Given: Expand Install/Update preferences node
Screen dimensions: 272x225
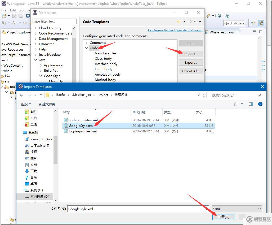Looking at the screenshot, I should pos(35,55).
